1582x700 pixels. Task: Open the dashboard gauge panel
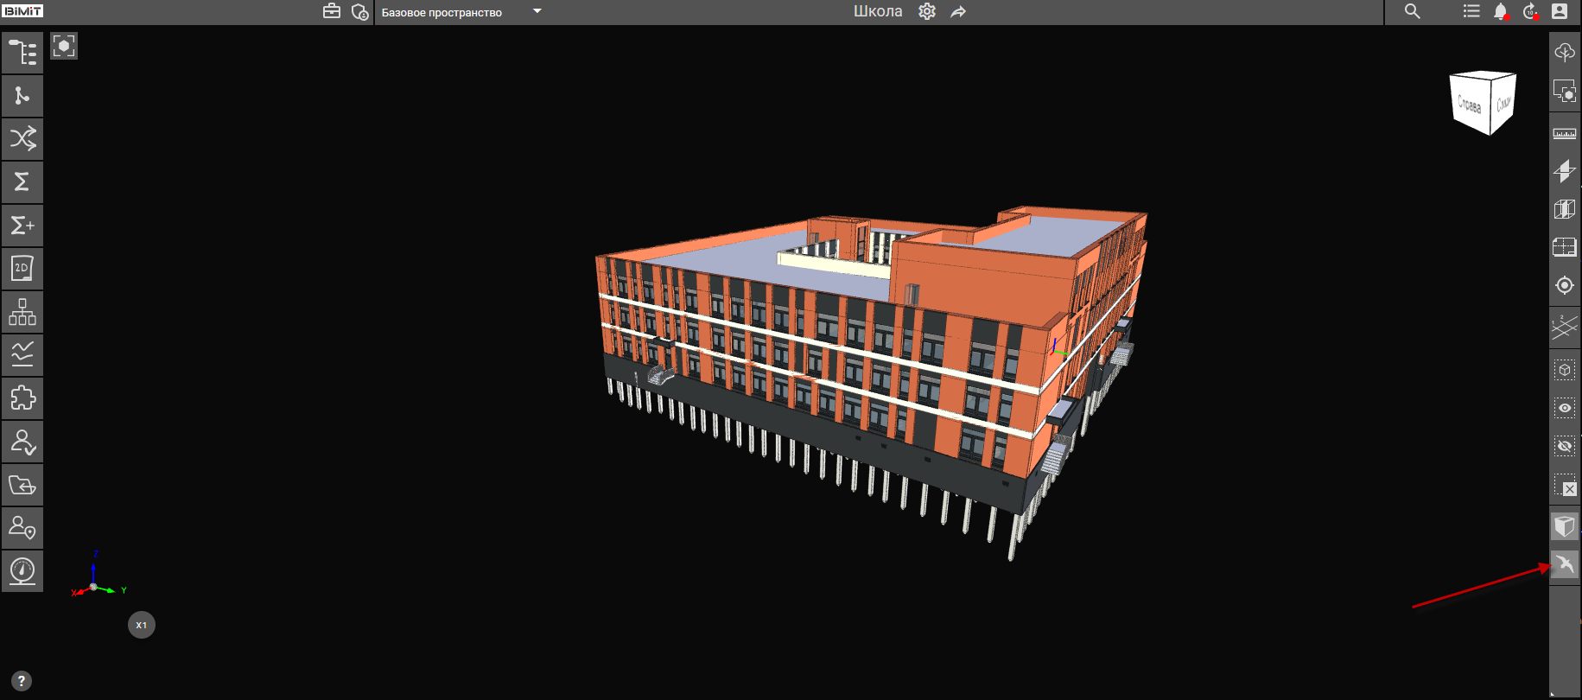click(22, 571)
